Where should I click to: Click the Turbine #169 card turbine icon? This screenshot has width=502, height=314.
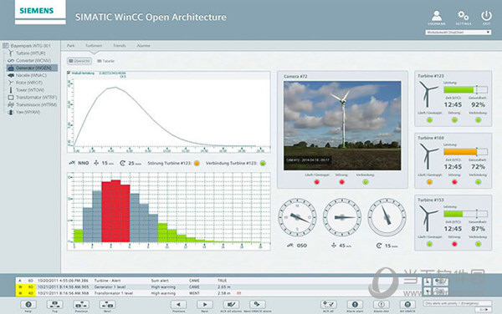point(428,156)
